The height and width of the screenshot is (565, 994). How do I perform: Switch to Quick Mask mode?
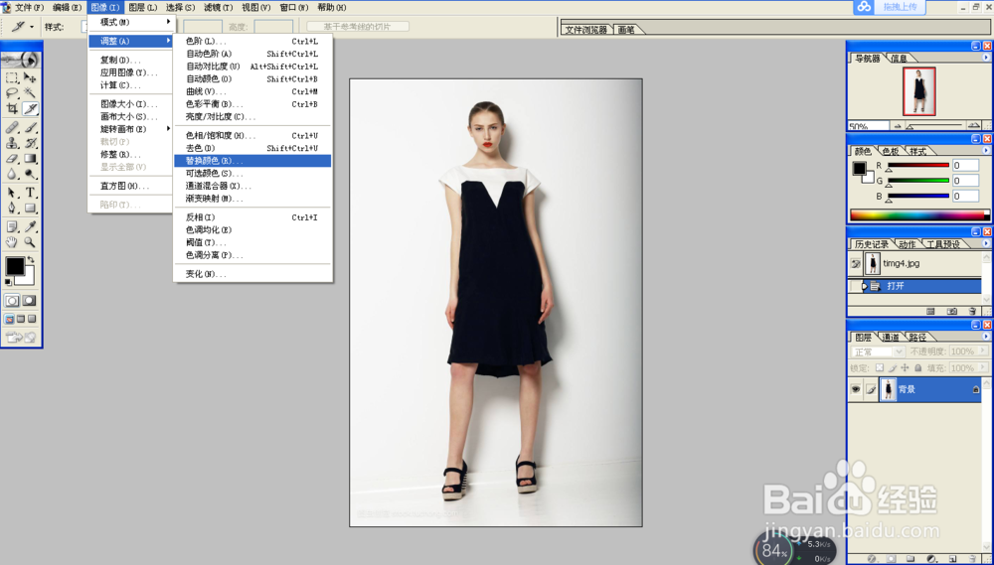point(29,301)
